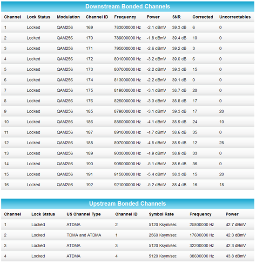Select uncorrectables value 28 in channel 12
The width and height of the screenshot is (256, 263).
click(222, 143)
